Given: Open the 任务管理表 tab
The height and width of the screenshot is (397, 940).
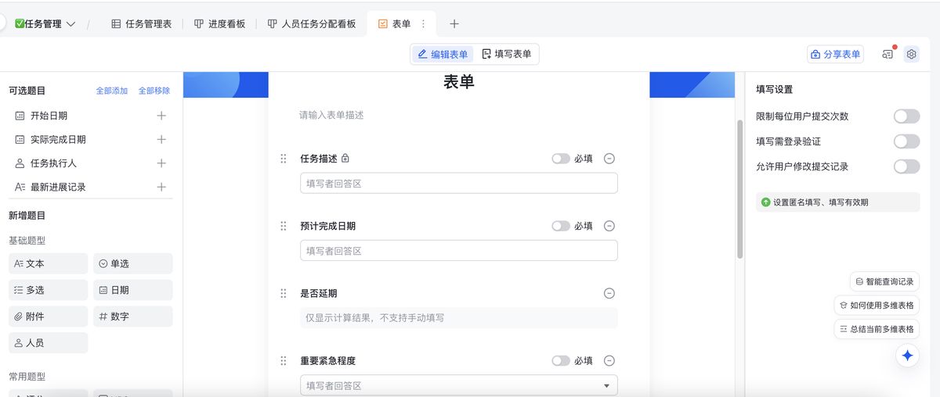Looking at the screenshot, I should click(142, 24).
